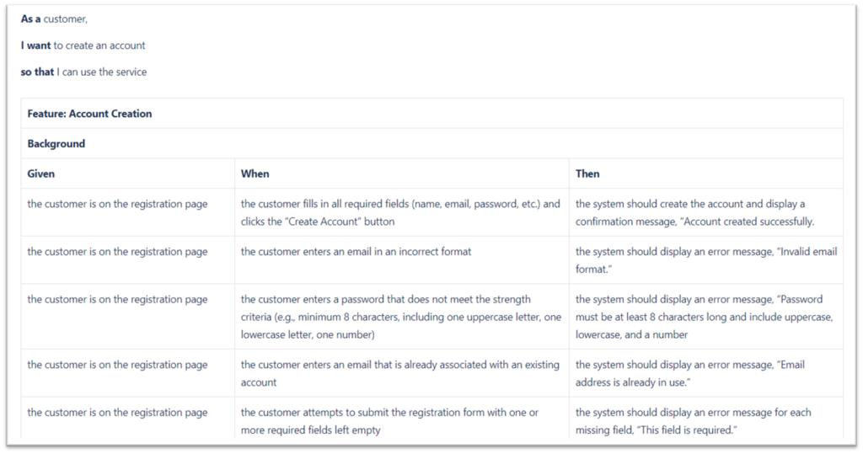Click the "I want to create an account" line
Viewport: 863px width, 454px height.
pyautogui.click(x=83, y=45)
